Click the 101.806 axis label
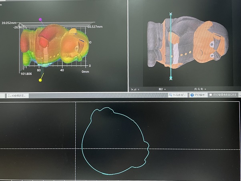The width and height of the screenshot is (241, 181). [x=26, y=74]
